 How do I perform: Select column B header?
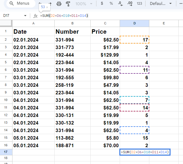pyautogui.click(x=73, y=23)
